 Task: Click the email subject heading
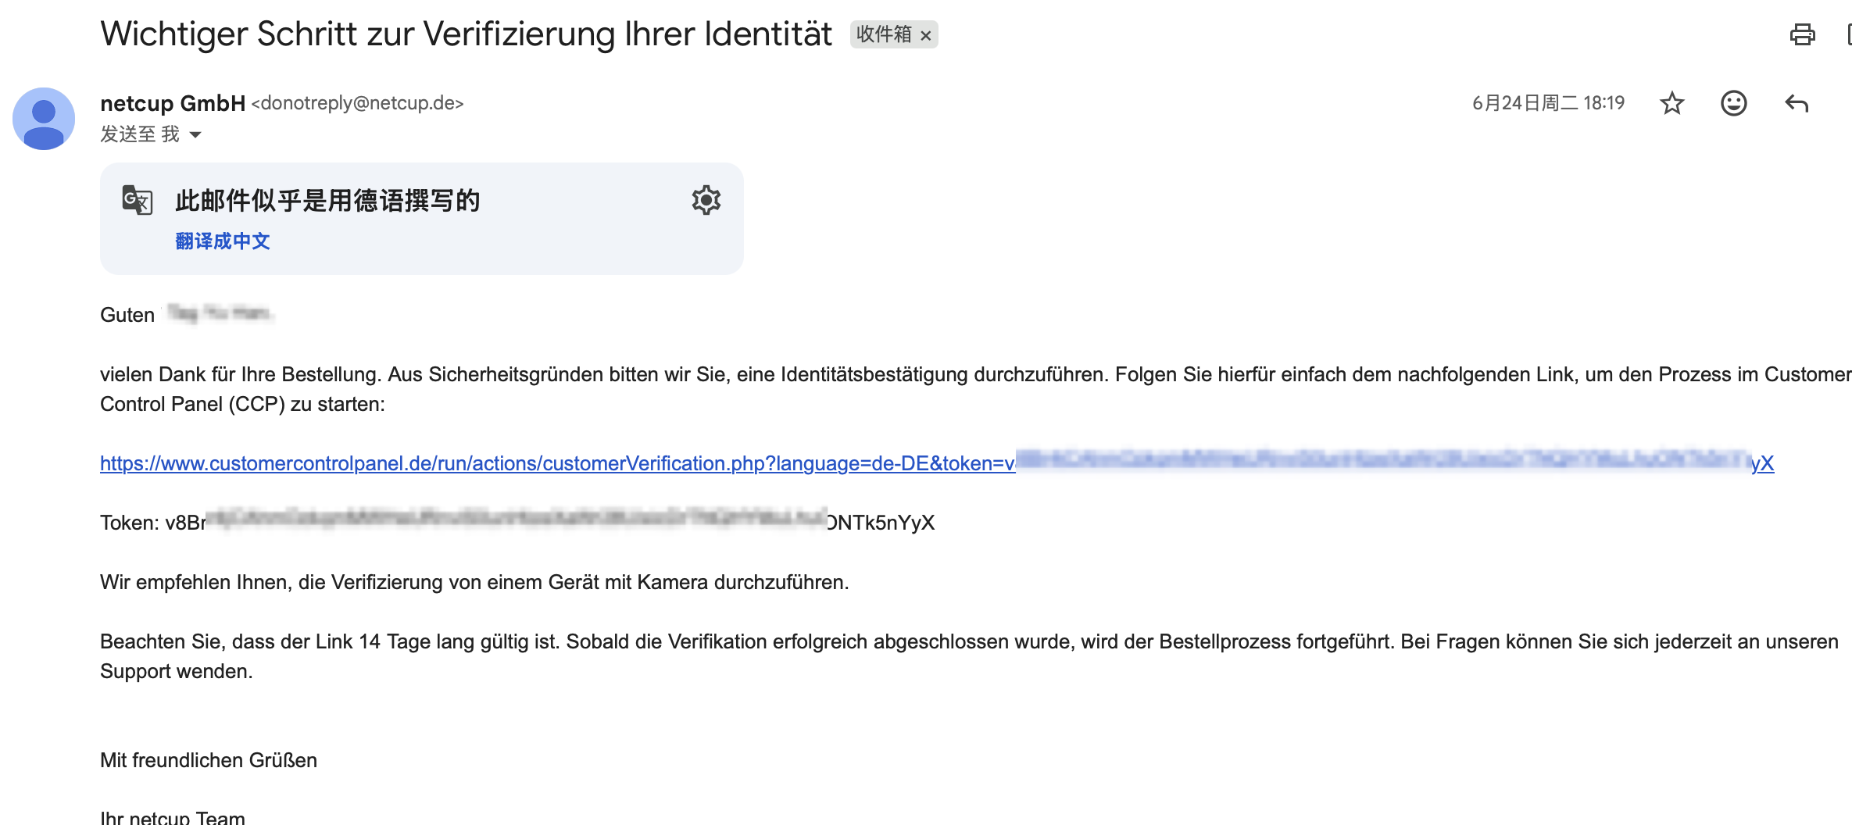pyautogui.click(x=466, y=34)
